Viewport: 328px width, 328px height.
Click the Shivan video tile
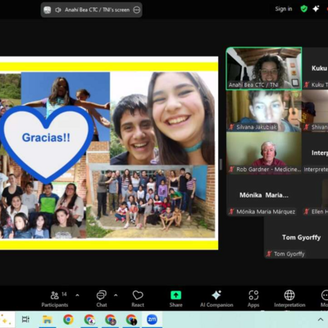(315, 111)
